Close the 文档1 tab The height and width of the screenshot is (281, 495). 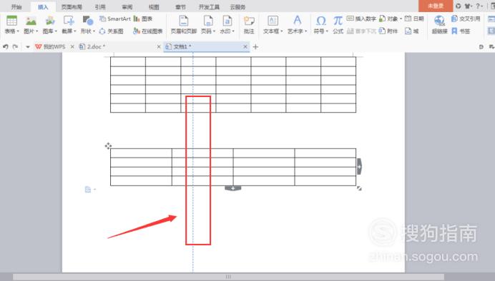tap(245, 46)
